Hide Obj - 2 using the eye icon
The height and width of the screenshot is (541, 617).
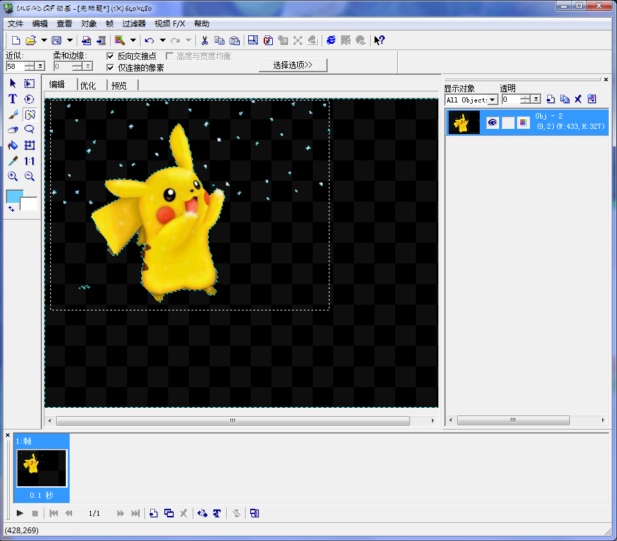tap(492, 122)
